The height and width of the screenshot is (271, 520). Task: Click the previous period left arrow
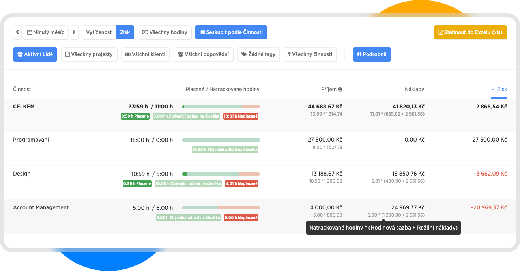(x=17, y=32)
